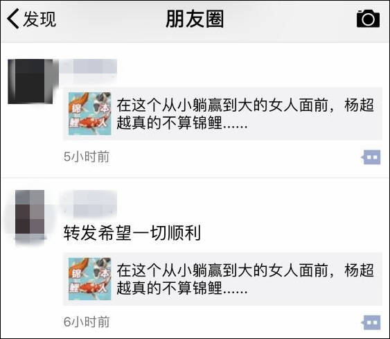Open comment menu on the 6小时前 post
The width and height of the screenshot is (390, 339).
(371, 322)
